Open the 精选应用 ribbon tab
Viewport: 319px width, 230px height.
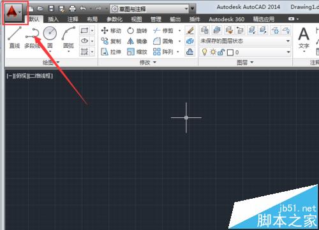263,19
